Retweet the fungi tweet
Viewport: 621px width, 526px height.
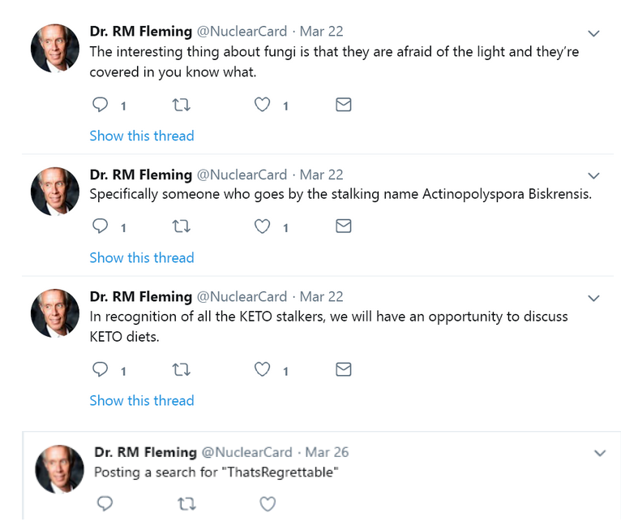point(182,106)
